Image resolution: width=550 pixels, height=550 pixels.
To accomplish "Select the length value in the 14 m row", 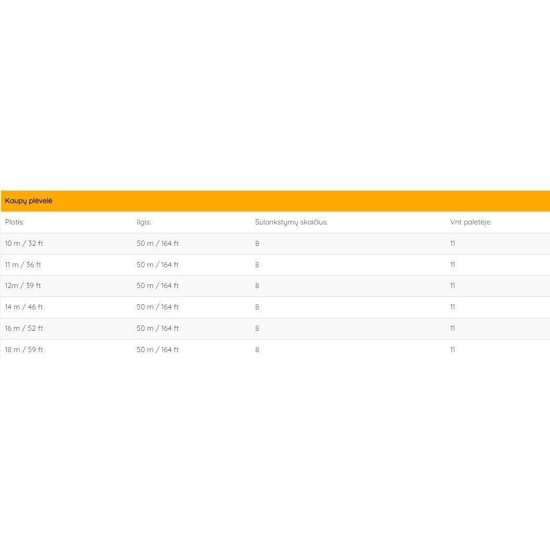I will click(157, 307).
